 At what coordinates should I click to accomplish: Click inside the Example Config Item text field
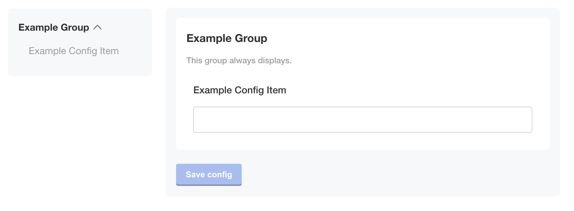click(362, 119)
